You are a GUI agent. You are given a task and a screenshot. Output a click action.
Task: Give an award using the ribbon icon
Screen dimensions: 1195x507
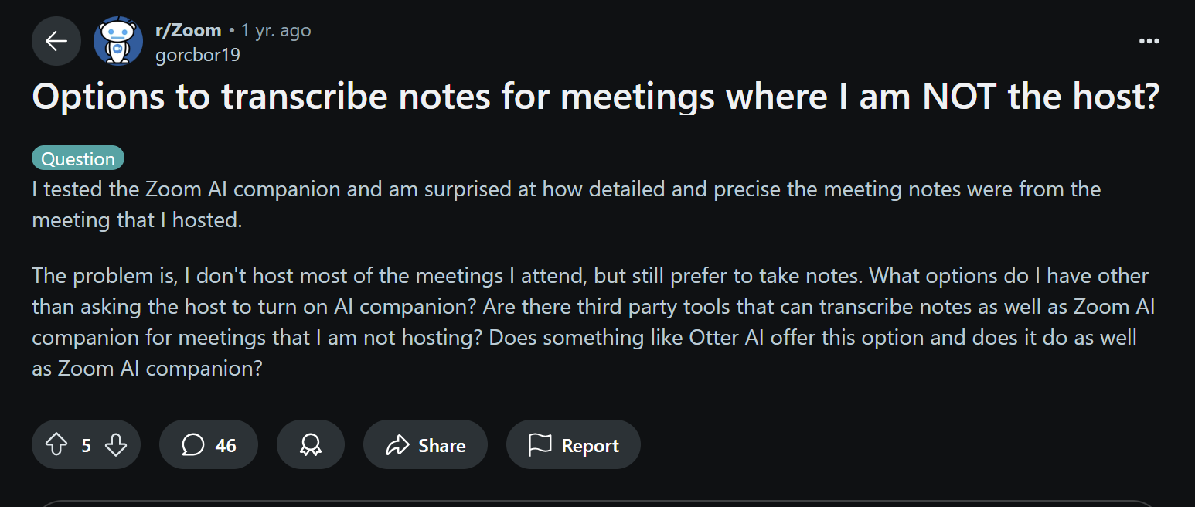tap(311, 445)
